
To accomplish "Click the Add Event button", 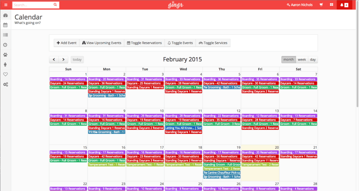I will tap(67, 43).
